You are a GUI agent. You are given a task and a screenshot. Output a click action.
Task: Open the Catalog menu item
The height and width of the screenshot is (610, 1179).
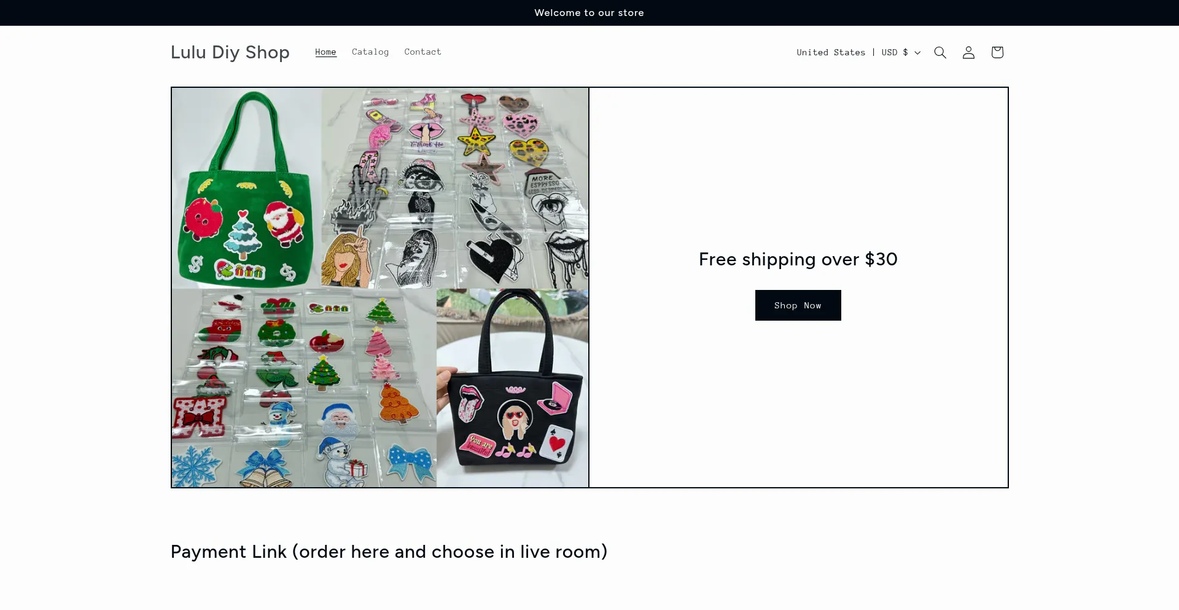(370, 52)
